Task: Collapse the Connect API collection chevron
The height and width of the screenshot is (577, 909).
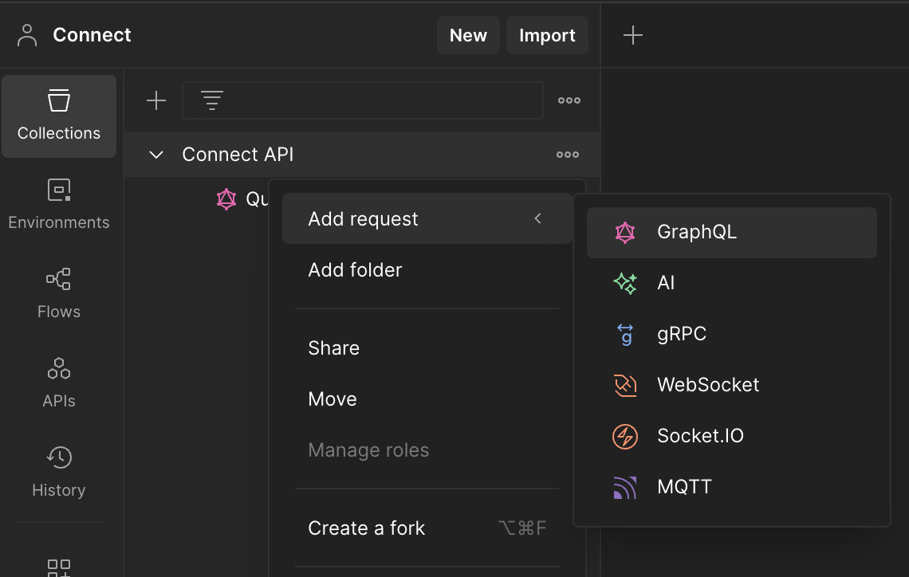Action: coord(156,155)
